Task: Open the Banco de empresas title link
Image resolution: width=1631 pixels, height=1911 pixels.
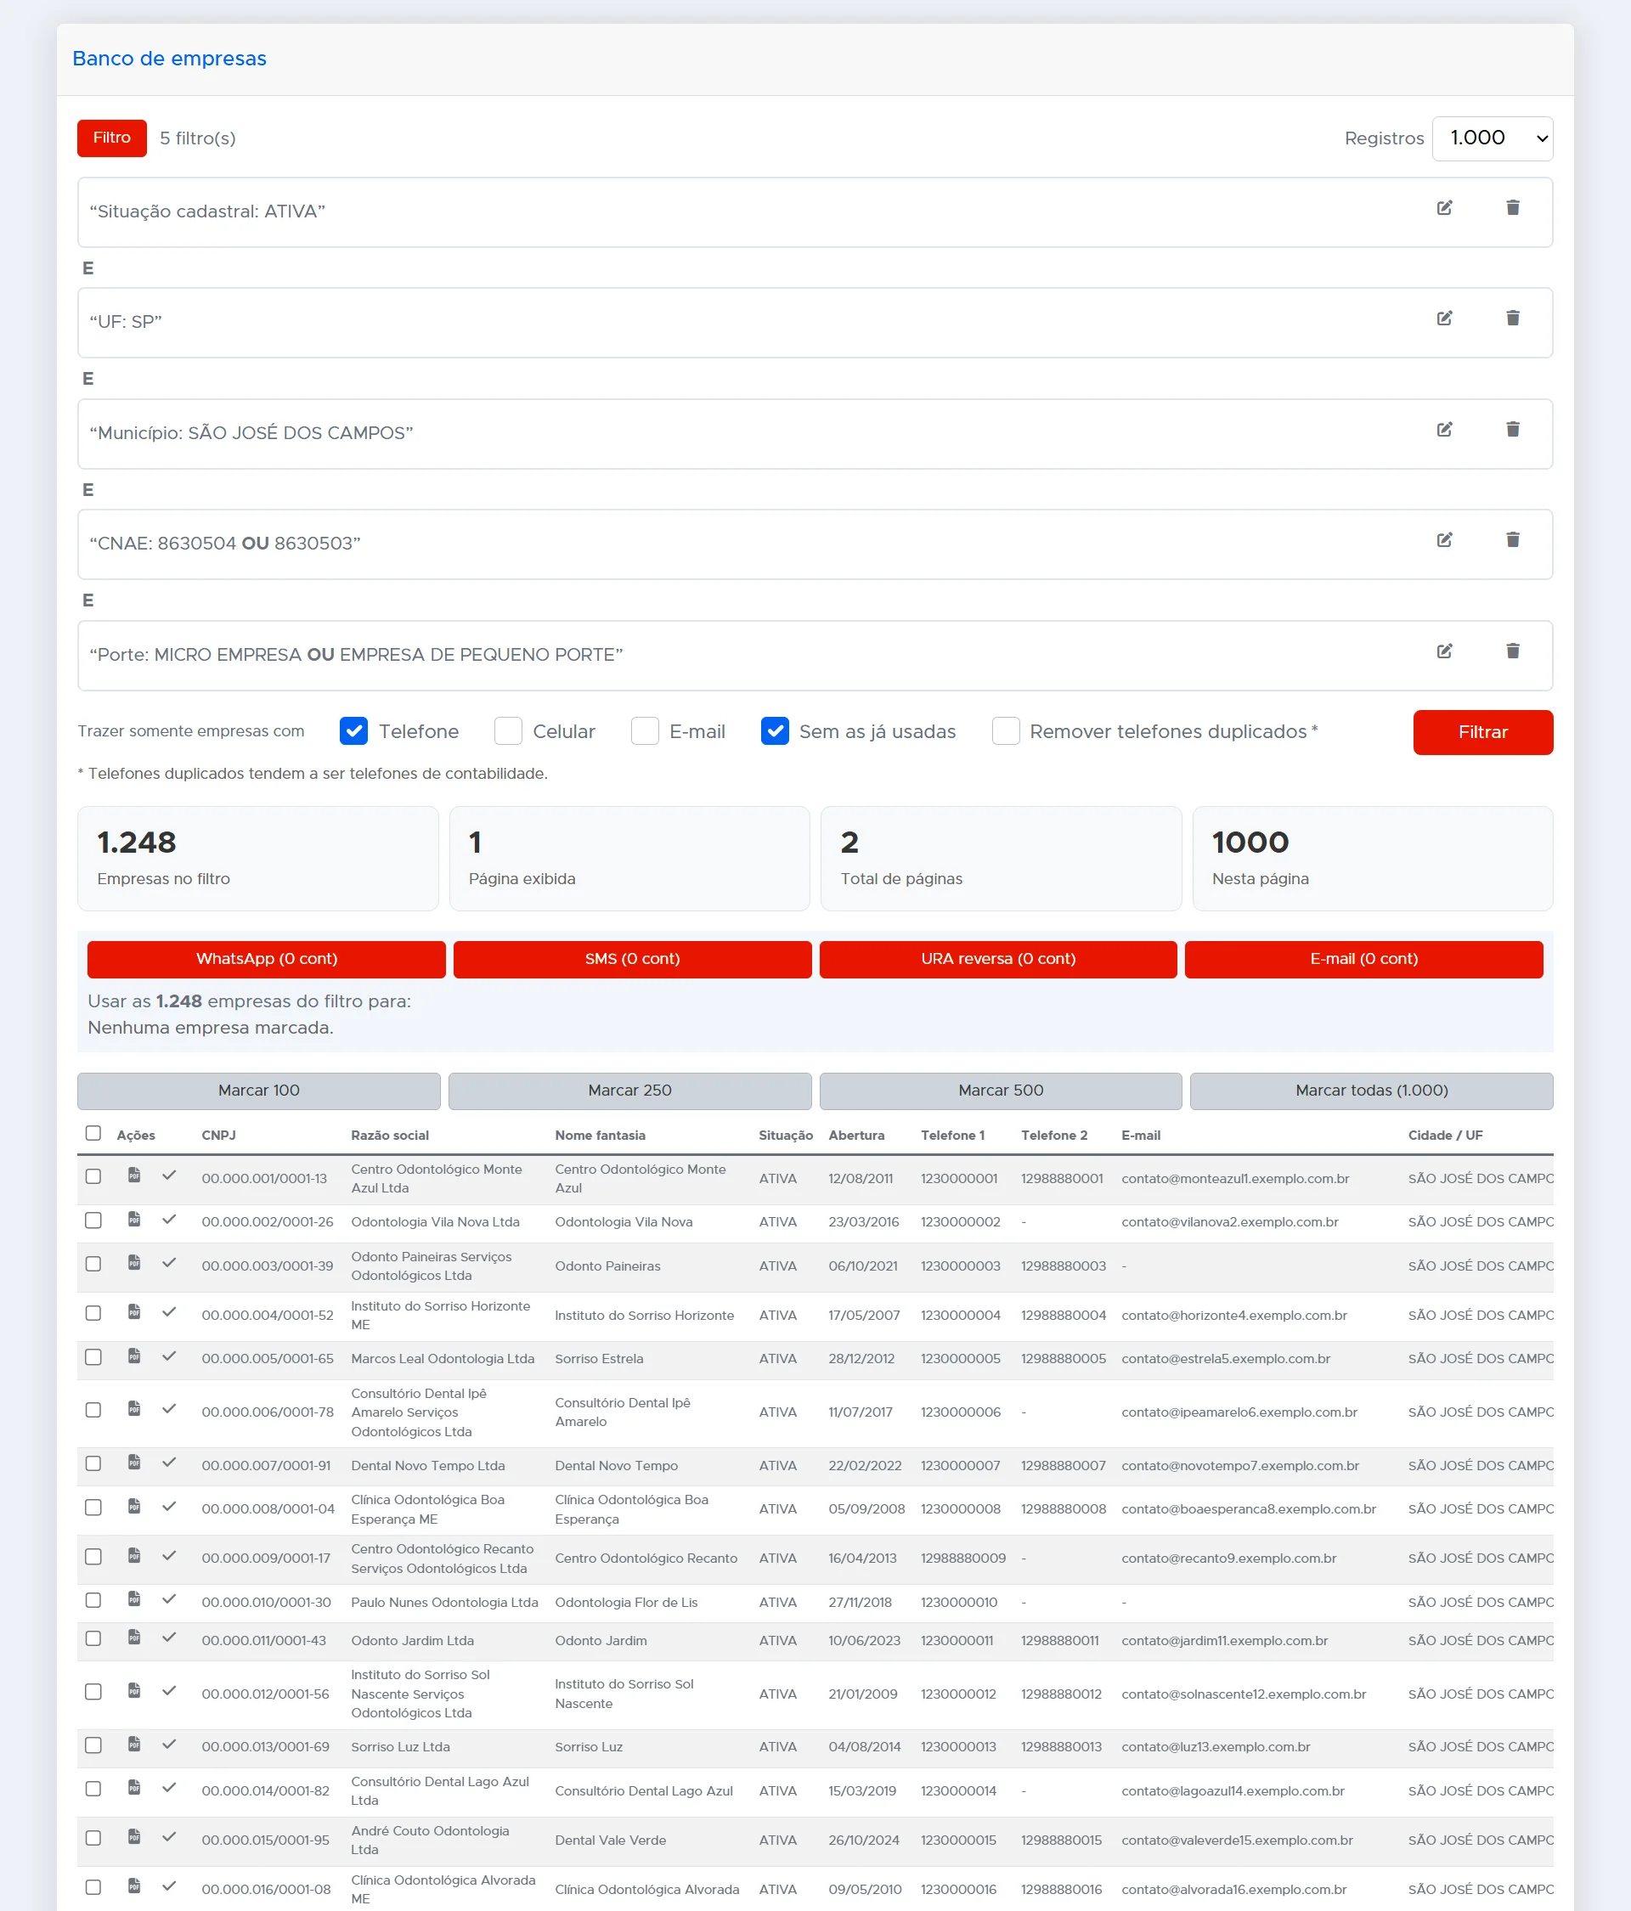Action: tap(169, 58)
